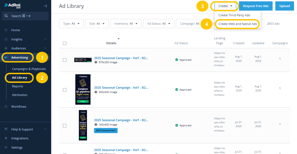297x154 pixels.
Task: Select Create Third Party Ads option
Action: point(234,15)
